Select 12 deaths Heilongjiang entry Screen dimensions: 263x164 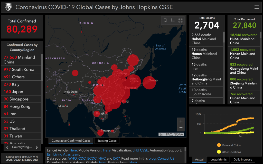click(206, 79)
